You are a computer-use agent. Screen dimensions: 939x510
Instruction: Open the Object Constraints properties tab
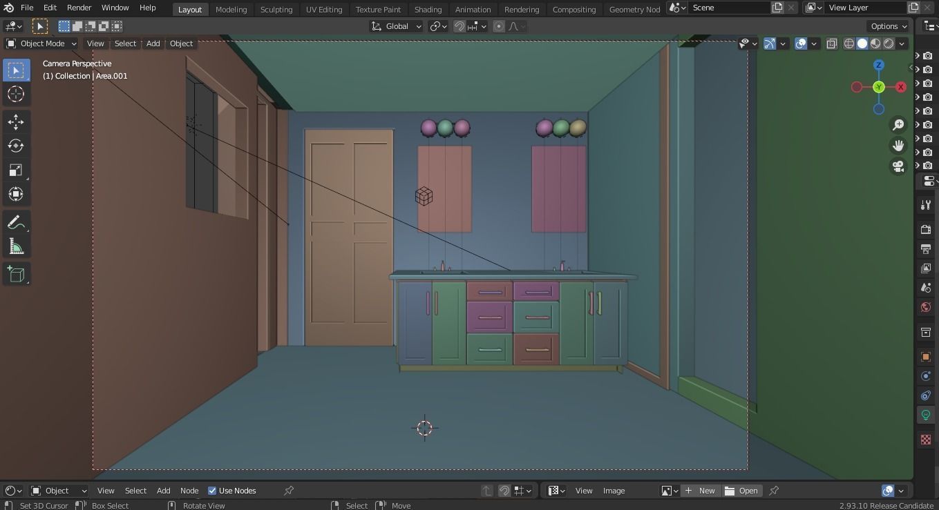[x=927, y=396]
